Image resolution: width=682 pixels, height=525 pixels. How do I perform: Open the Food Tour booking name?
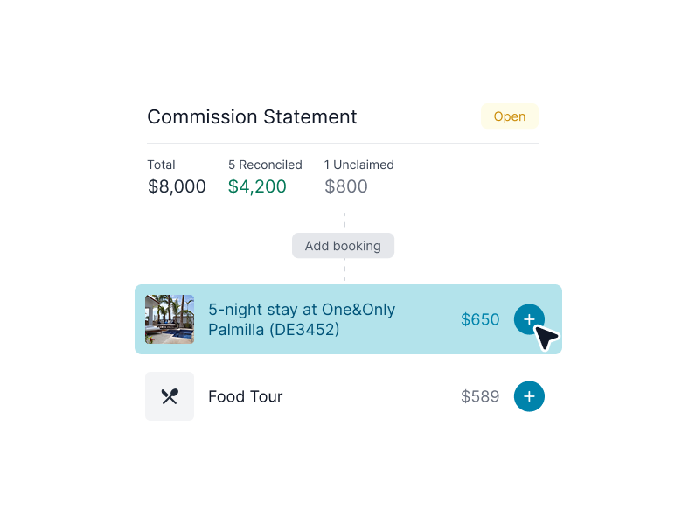245,396
